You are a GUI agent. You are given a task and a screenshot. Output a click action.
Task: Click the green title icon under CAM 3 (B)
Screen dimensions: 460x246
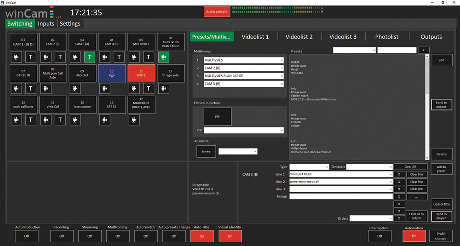(x=89, y=57)
